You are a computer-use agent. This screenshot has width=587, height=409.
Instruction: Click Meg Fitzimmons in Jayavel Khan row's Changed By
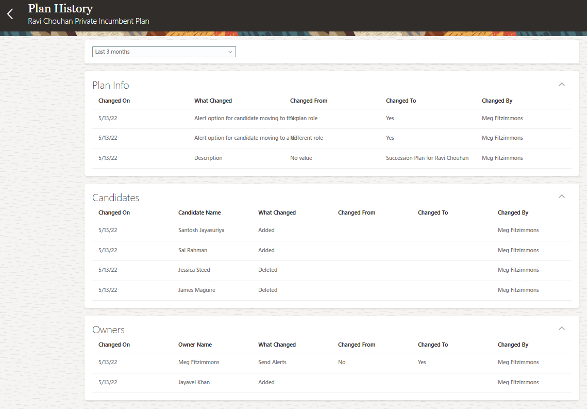click(518, 382)
